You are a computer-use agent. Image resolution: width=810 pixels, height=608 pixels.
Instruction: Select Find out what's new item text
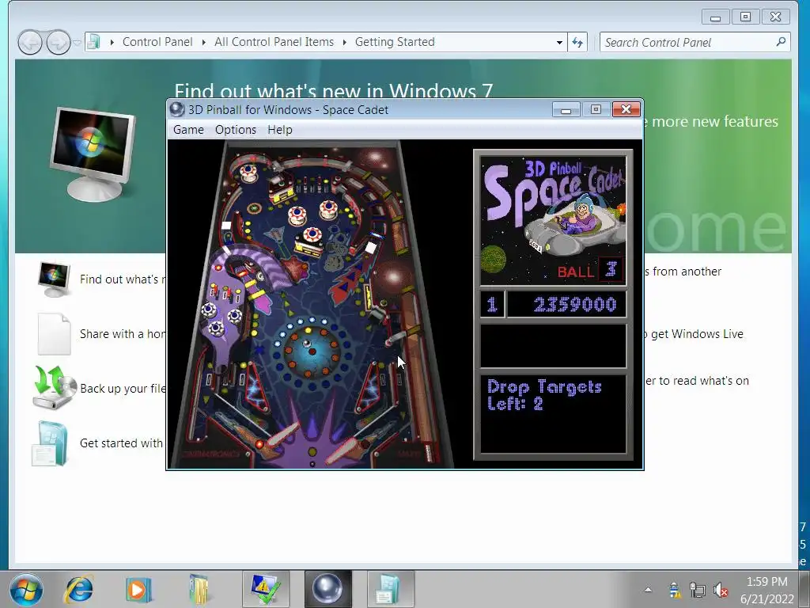pos(123,279)
